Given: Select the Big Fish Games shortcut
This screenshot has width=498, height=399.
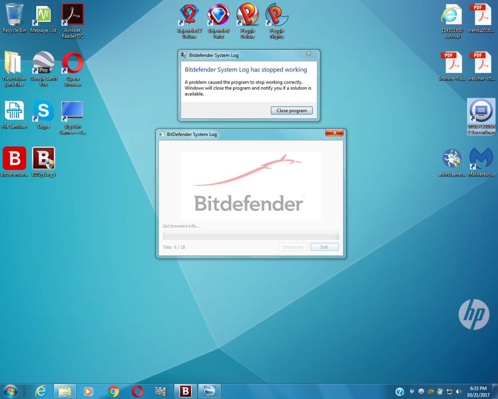Looking at the screenshot, I should [73, 117].
